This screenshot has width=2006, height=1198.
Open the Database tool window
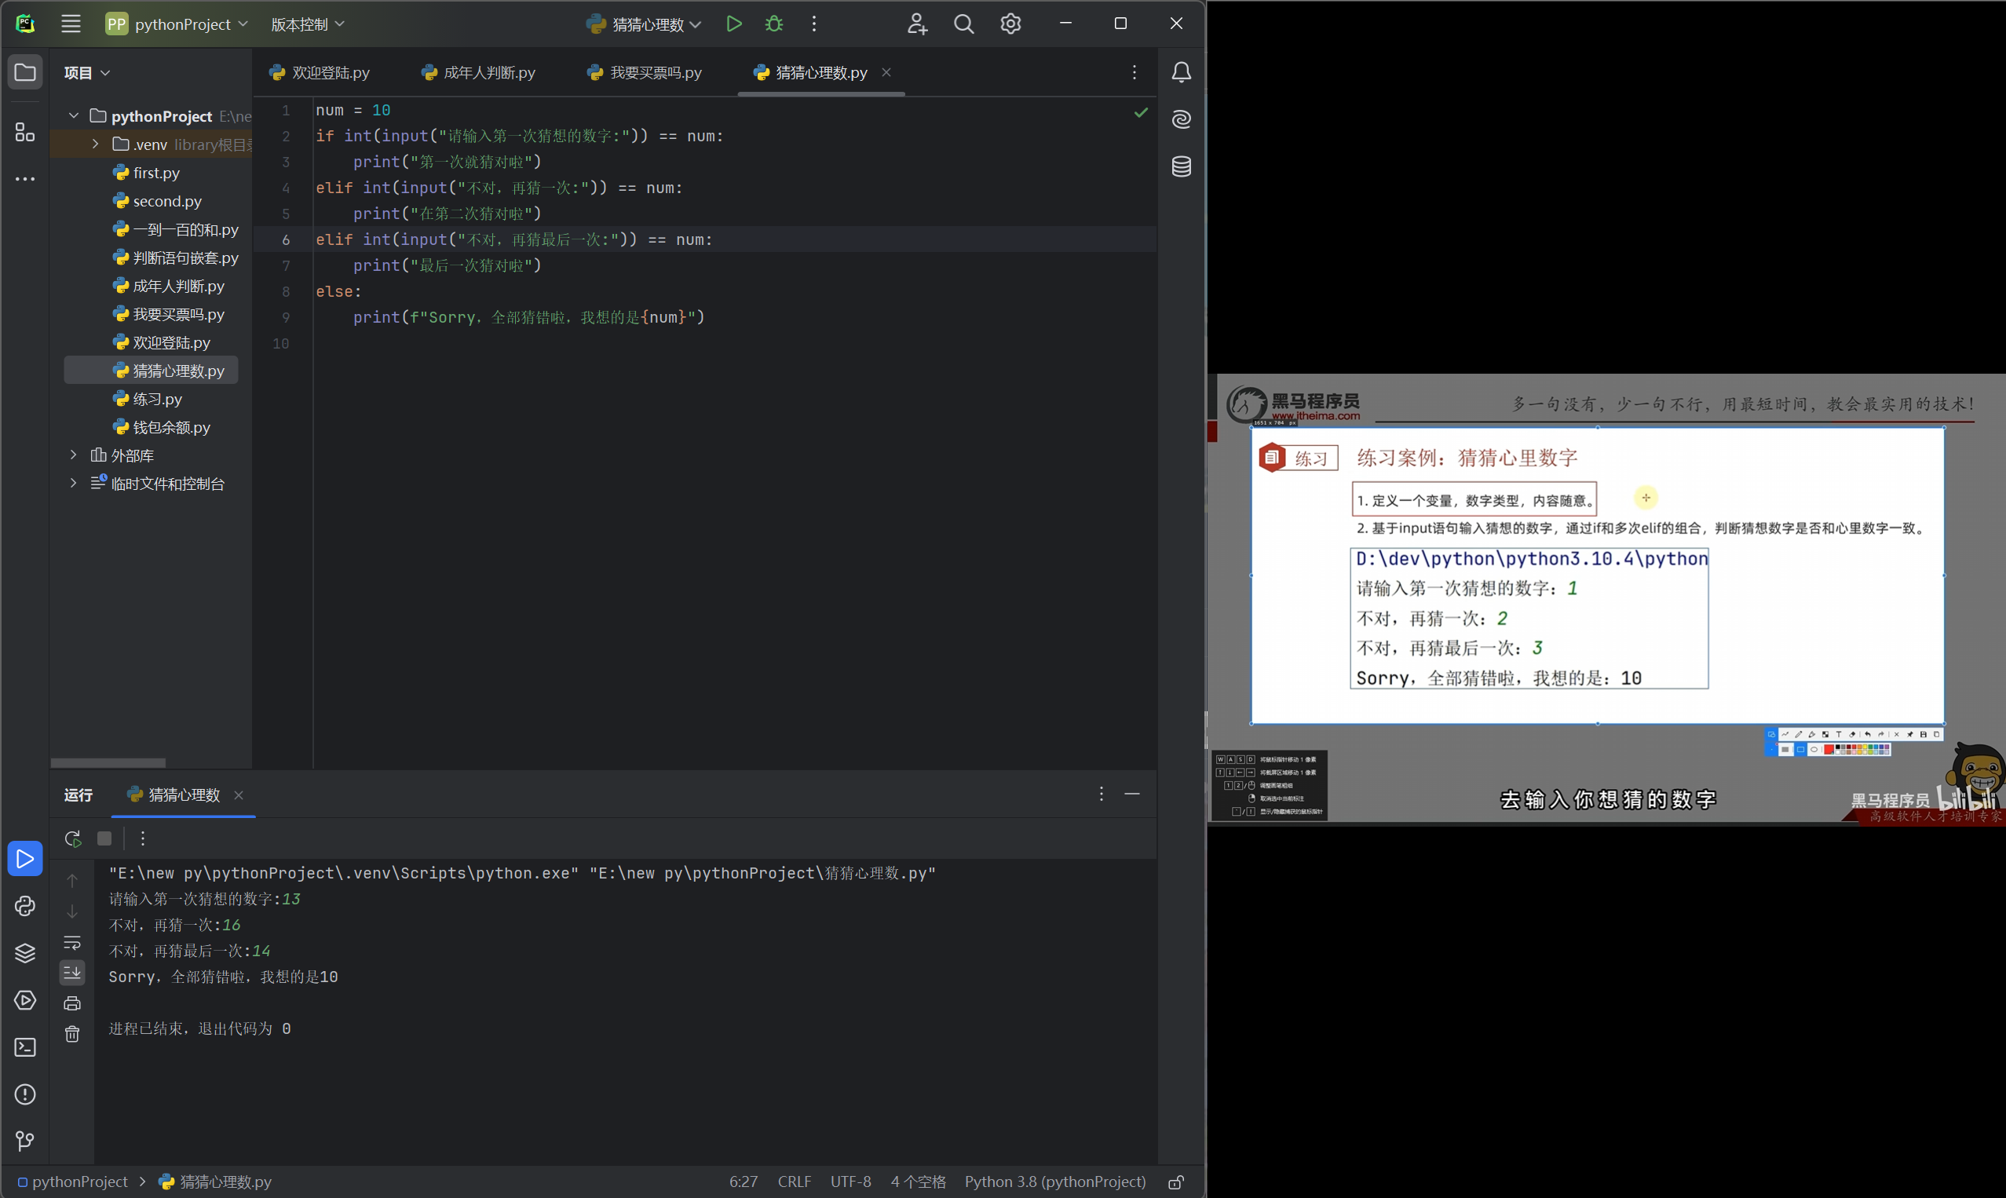(1181, 166)
